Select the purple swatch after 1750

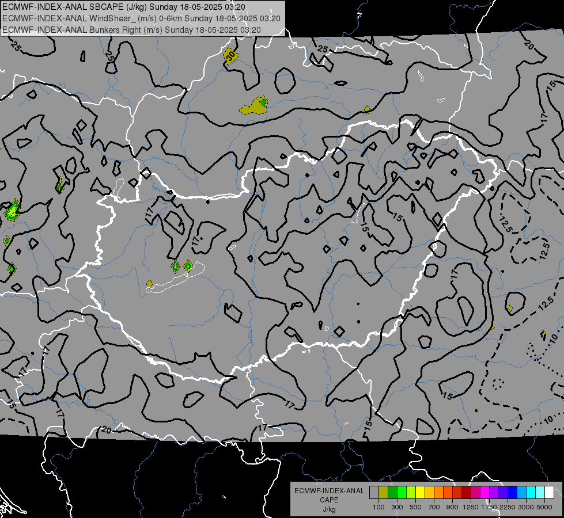tap(494, 493)
